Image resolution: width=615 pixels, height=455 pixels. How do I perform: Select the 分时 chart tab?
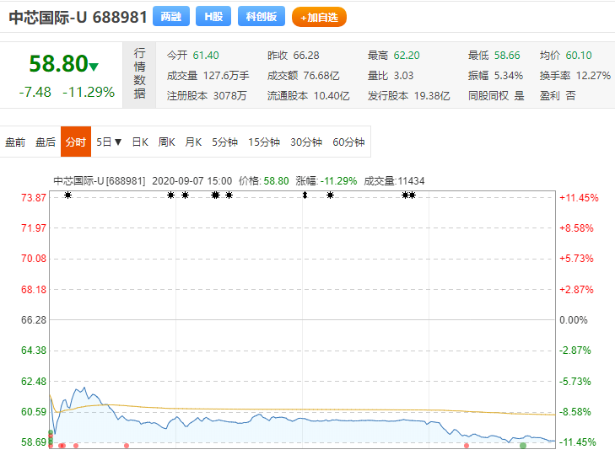76,142
